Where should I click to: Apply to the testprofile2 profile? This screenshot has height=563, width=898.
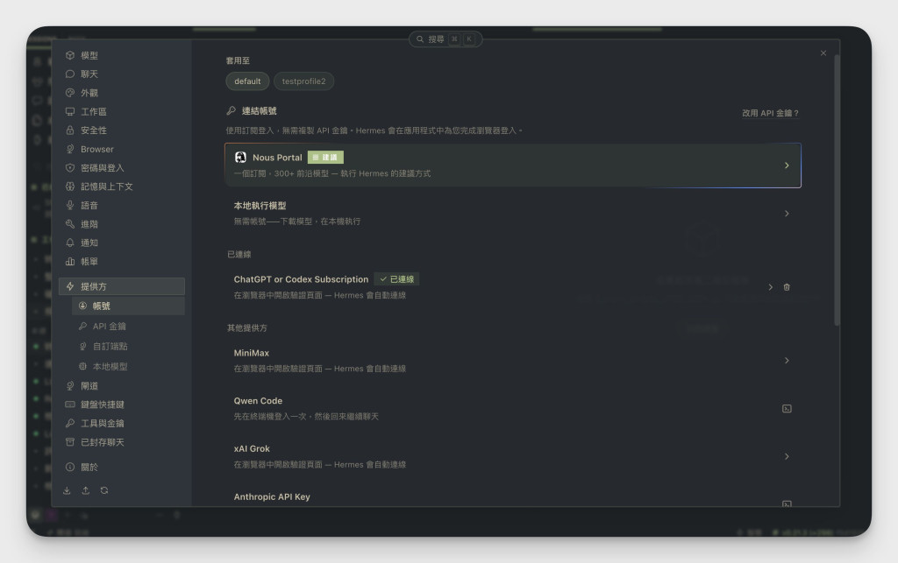[x=303, y=81]
